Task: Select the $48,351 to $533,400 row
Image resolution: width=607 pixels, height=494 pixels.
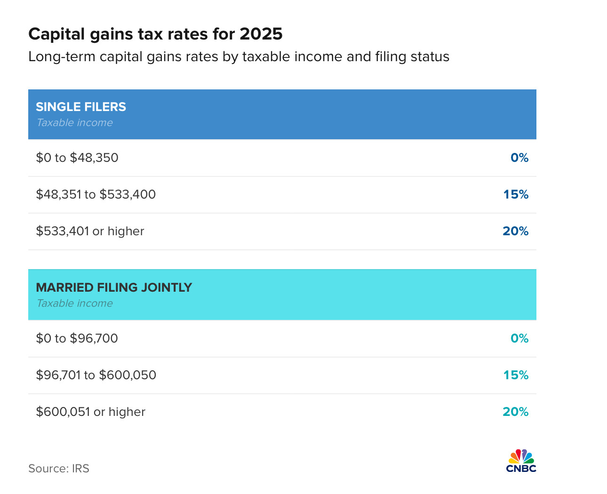Action: click(x=96, y=194)
